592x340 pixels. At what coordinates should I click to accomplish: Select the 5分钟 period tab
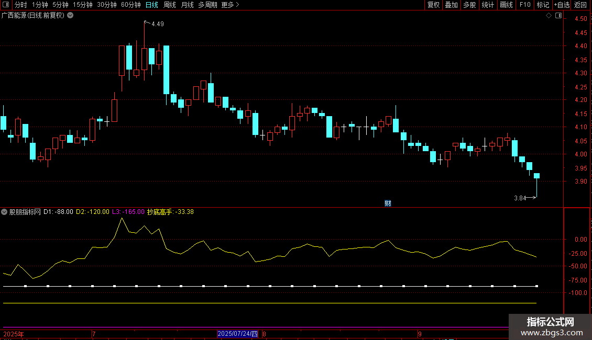tap(60, 5)
